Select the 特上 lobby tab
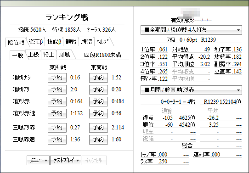The width and height of the screenshot is (249, 173). click(x=49, y=55)
